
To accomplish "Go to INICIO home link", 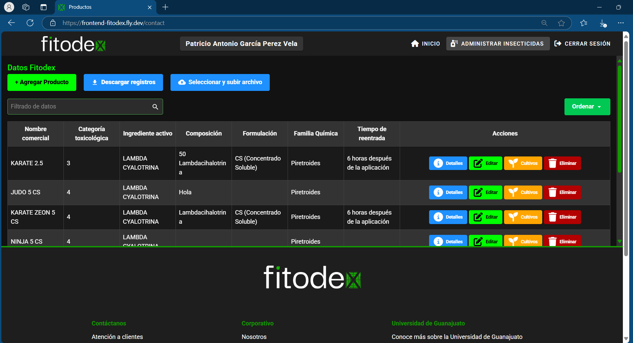I will click(425, 44).
